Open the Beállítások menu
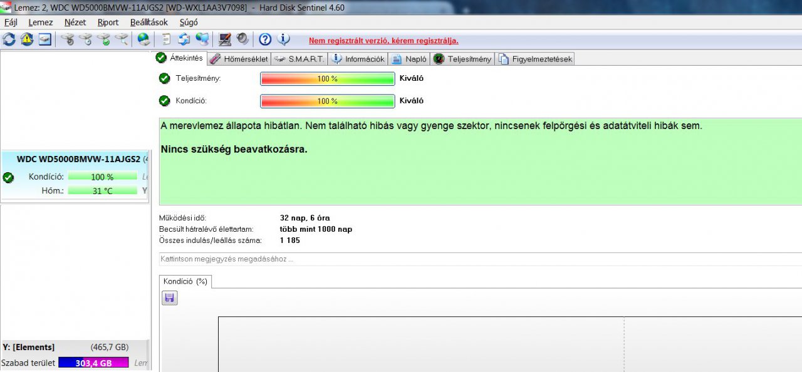The height and width of the screenshot is (372, 802). coord(149,23)
